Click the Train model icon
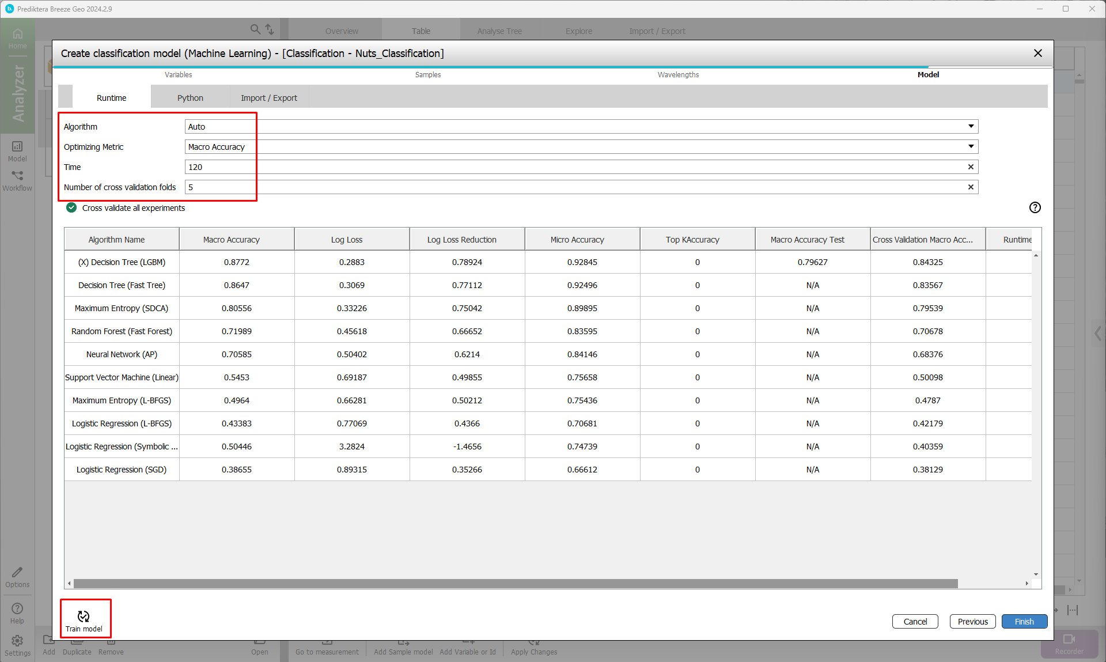 [84, 616]
